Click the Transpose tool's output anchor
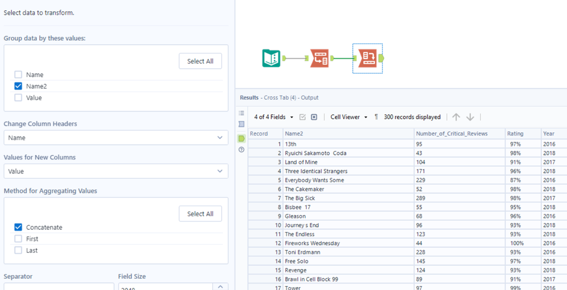Screen dimensions: 567x290 click(333, 58)
